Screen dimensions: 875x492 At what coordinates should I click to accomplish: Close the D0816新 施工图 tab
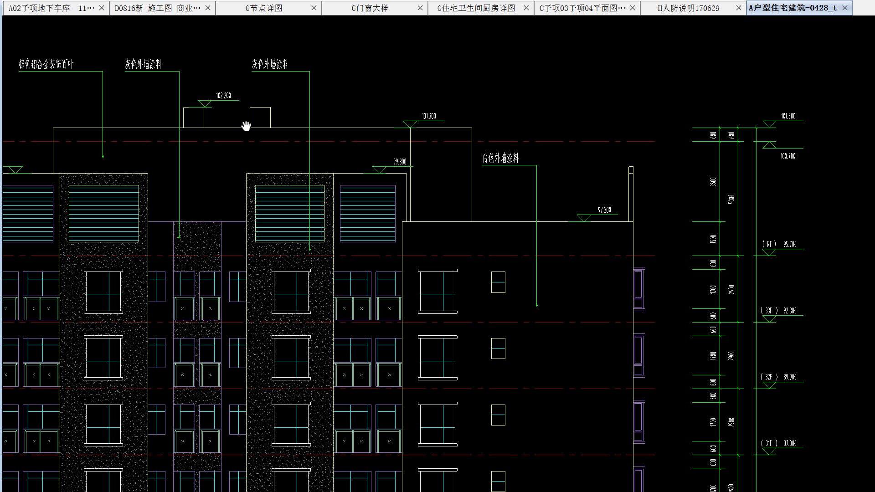pyautogui.click(x=208, y=8)
